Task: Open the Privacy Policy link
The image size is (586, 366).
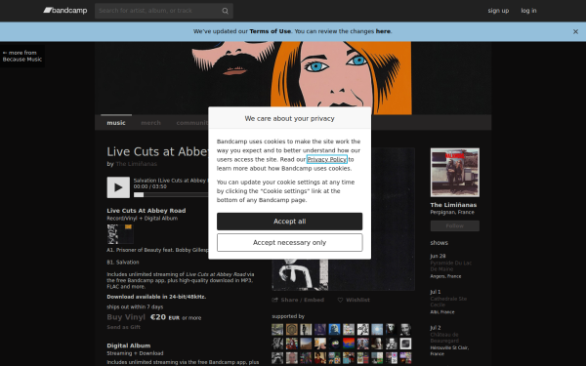Action: tap(326, 159)
